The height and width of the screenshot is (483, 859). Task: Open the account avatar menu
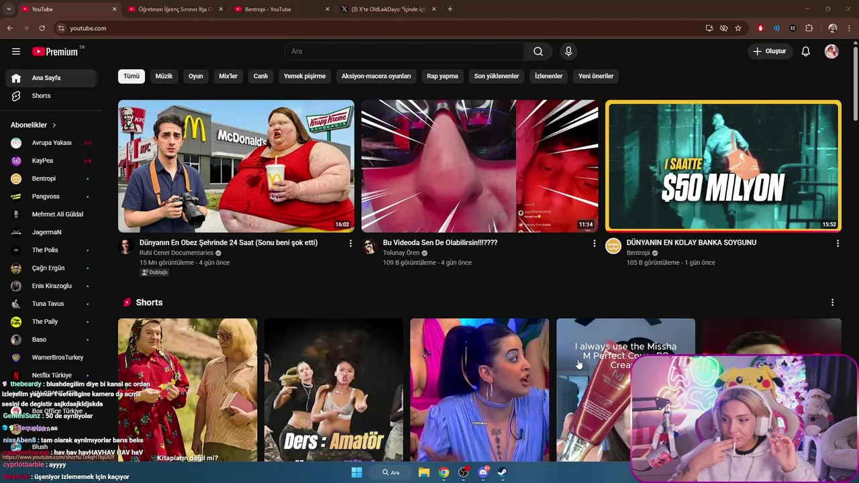tap(831, 52)
